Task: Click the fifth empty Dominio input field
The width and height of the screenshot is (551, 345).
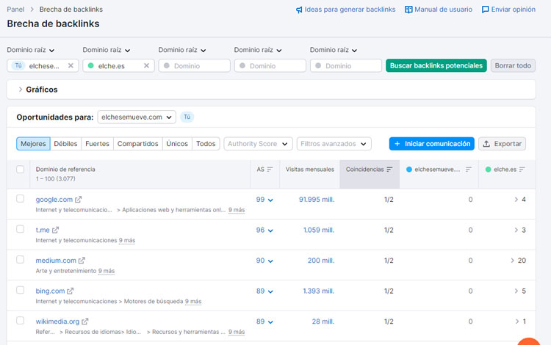Action: [346, 65]
